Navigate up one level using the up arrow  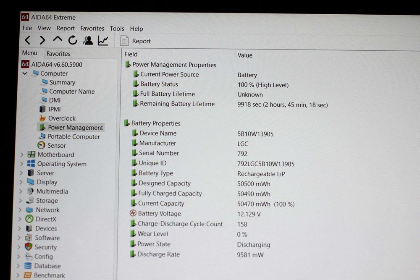(x=57, y=39)
